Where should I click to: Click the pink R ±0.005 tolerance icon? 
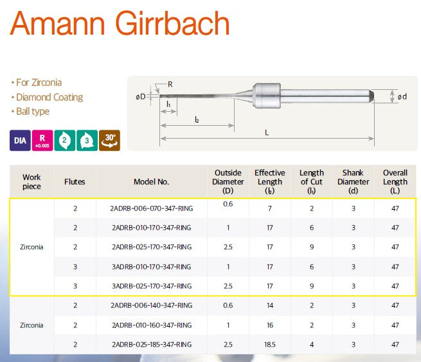[42, 140]
